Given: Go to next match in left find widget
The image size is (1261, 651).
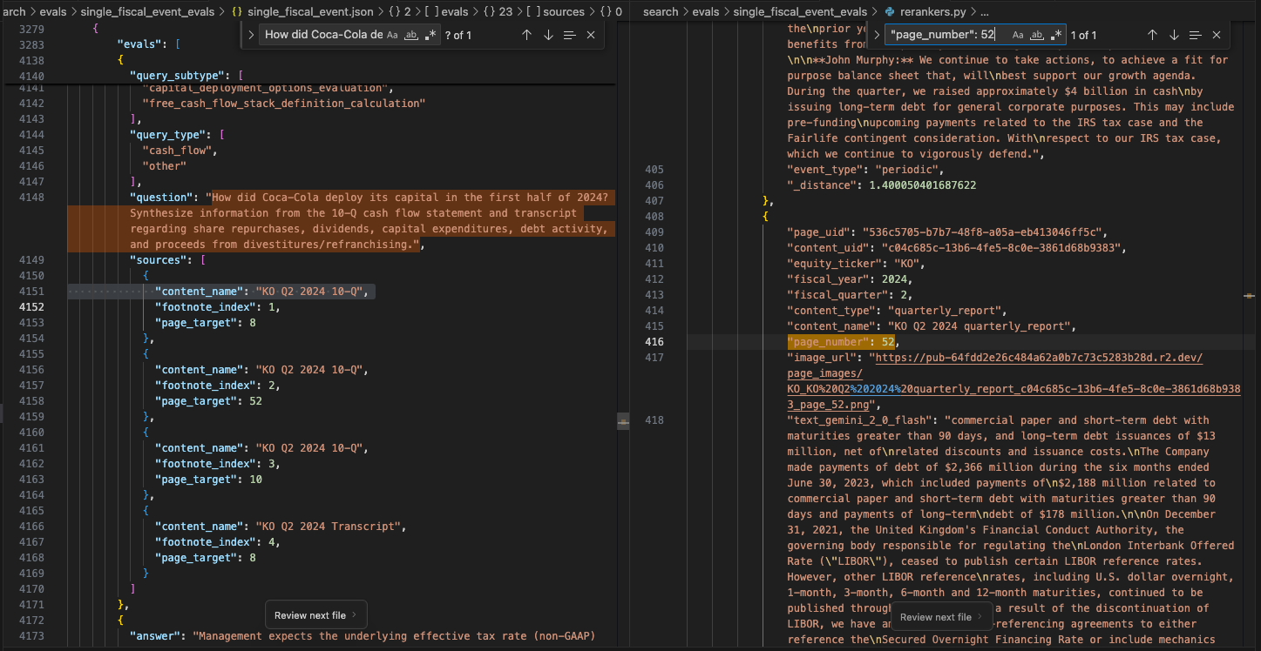Looking at the screenshot, I should (x=548, y=35).
